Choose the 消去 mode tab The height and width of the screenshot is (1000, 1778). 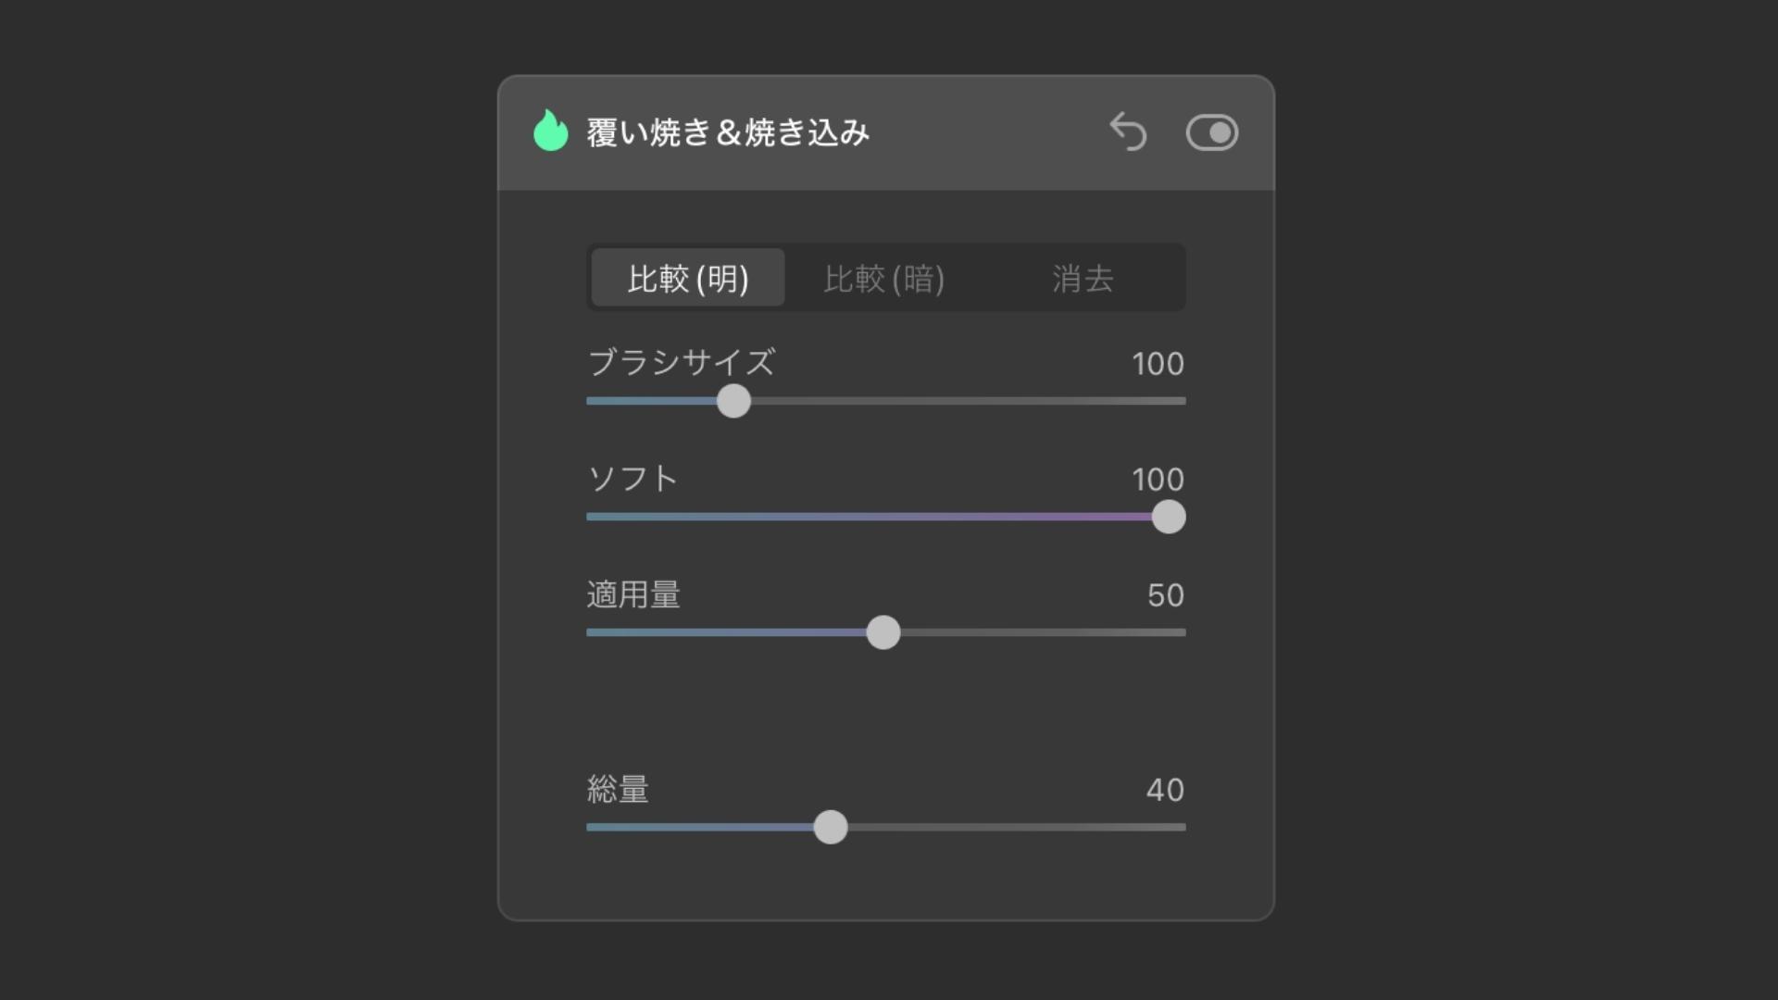click(x=1082, y=278)
